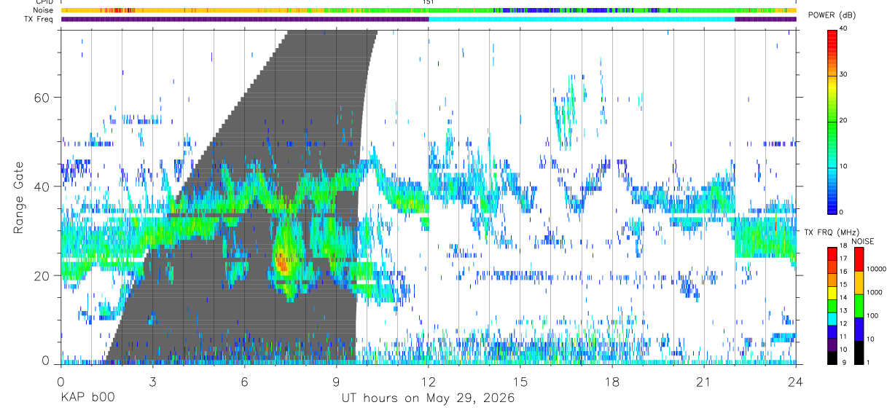Click the 'NOISE' legend title
Screen dimensions: 895x413
point(863,240)
